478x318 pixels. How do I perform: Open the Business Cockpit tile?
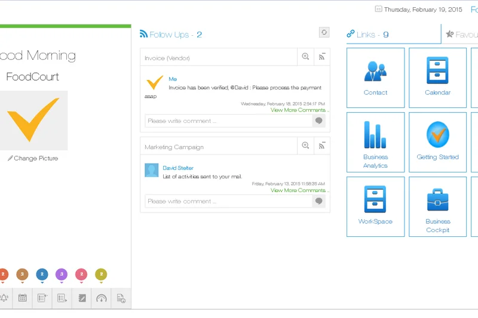pyautogui.click(x=437, y=206)
